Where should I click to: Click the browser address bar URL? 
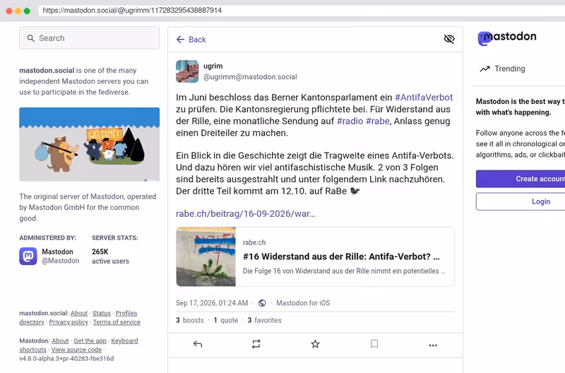(132, 11)
